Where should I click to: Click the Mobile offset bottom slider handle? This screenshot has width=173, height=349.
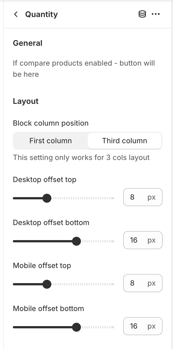[x=76, y=327]
